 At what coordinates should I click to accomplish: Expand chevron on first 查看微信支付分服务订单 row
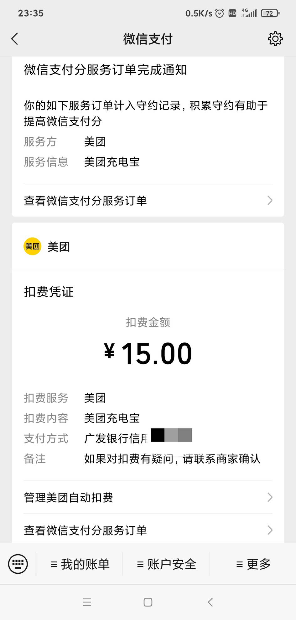click(270, 200)
